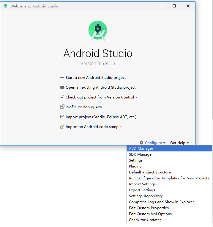Open an existing Android Studio project

[x=100, y=87]
